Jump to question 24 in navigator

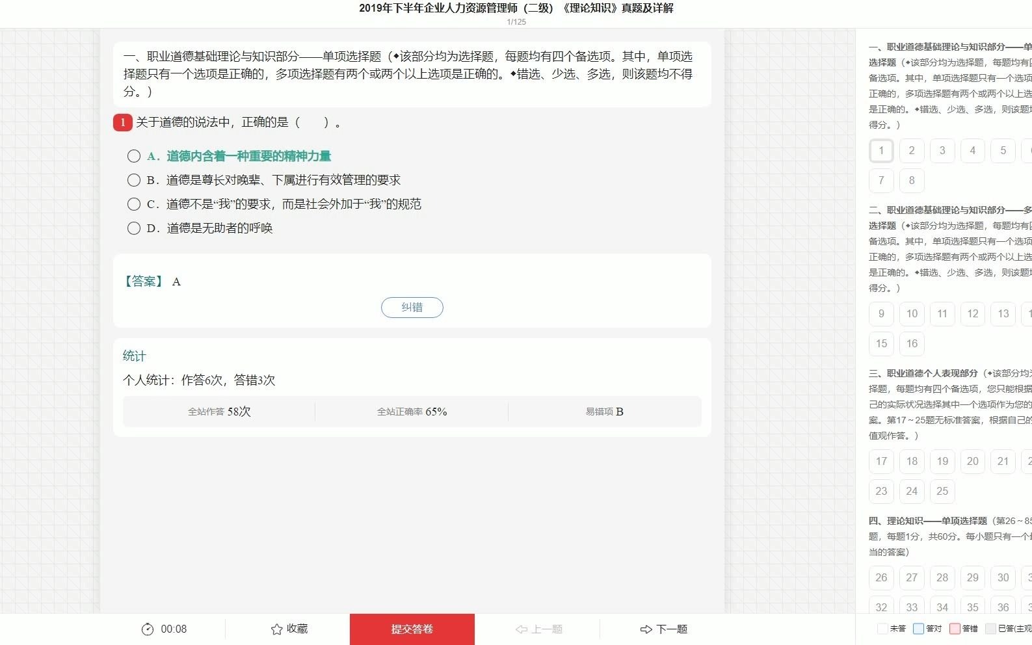point(912,492)
